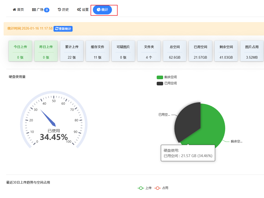The height and width of the screenshot is (198, 264).
Task: Click the 已用空间 legend label
Action: (171, 83)
